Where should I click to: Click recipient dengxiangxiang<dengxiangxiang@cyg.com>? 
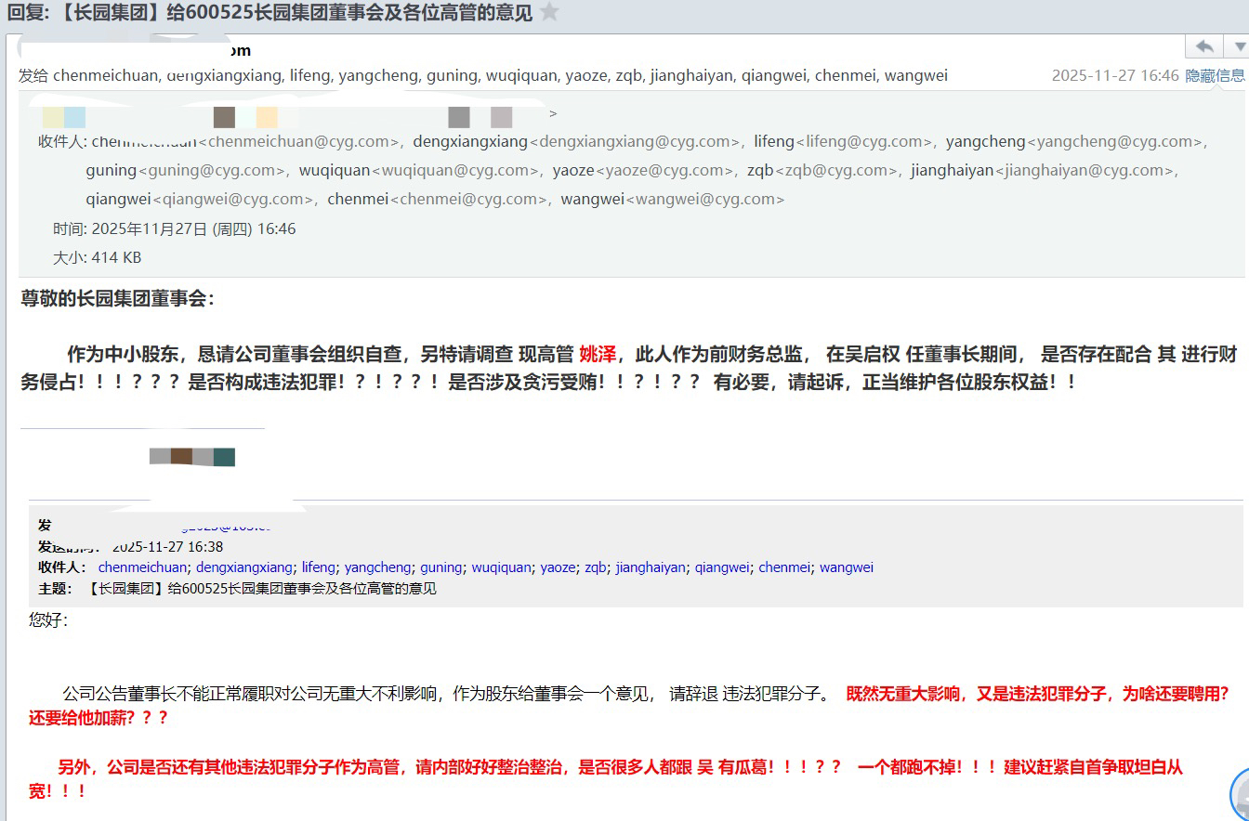pyautogui.click(x=576, y=142)
